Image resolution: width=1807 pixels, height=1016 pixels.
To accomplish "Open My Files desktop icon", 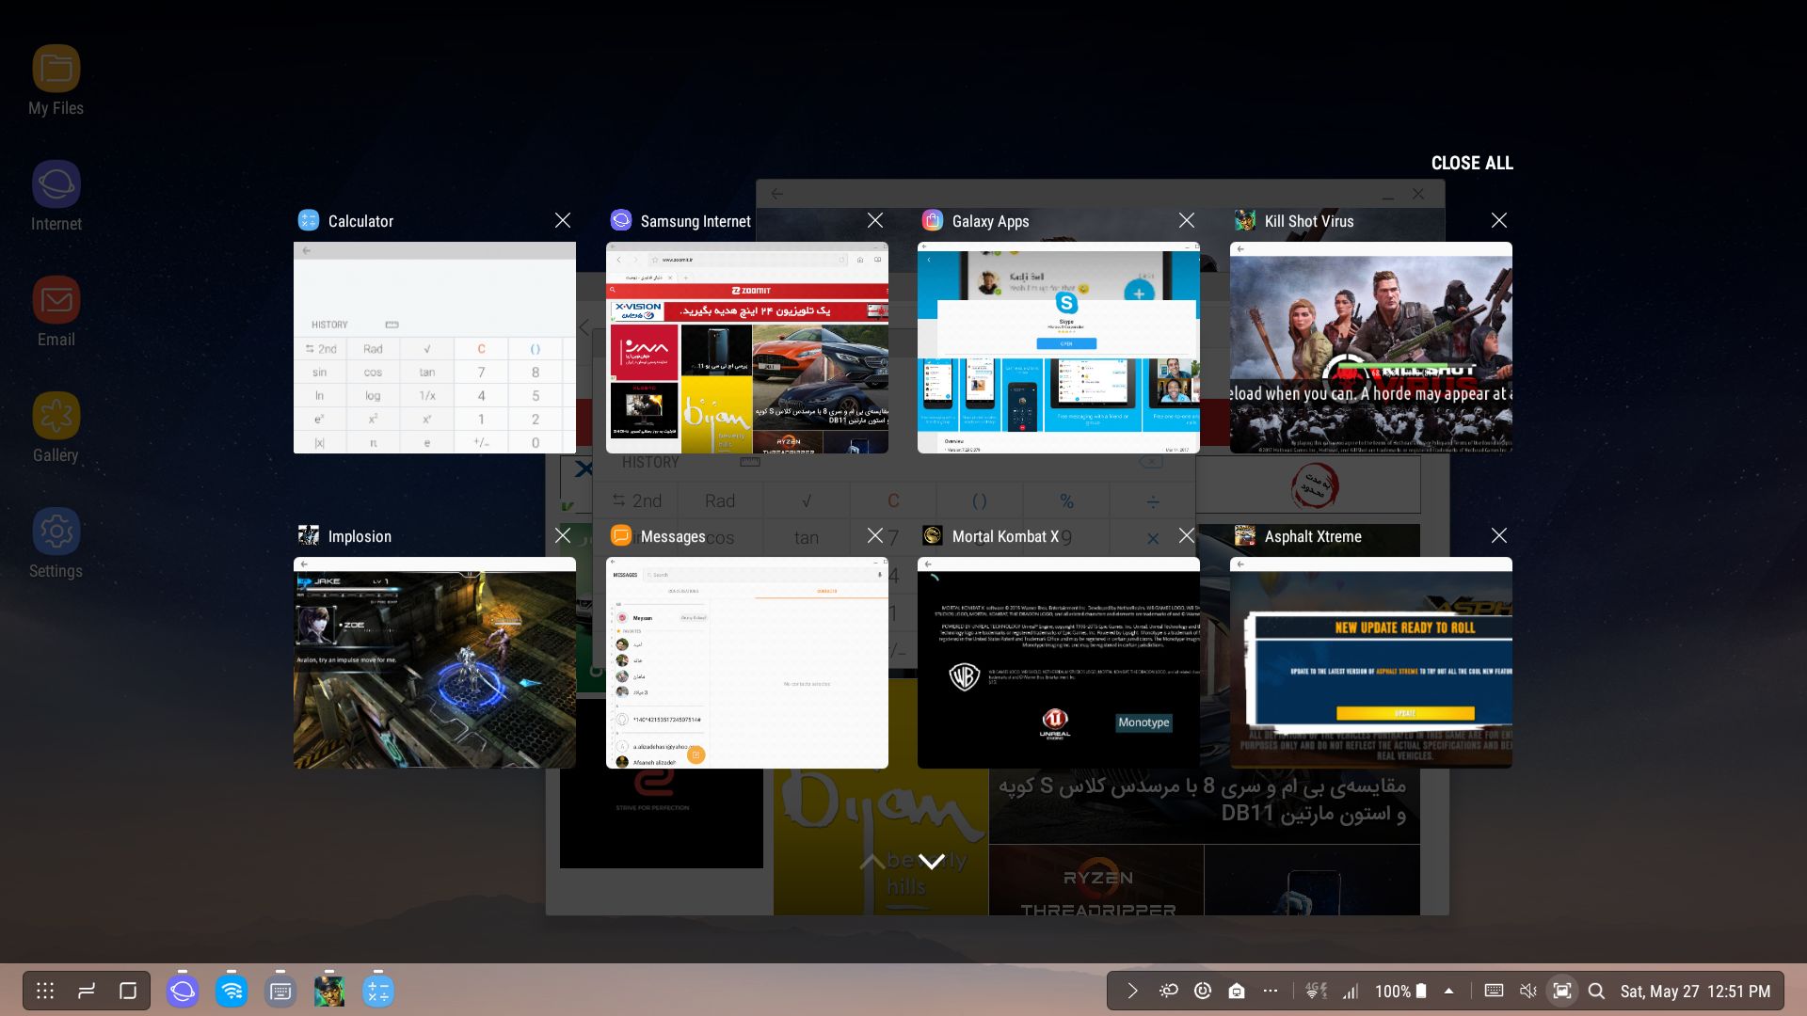I will pos(56,80).
